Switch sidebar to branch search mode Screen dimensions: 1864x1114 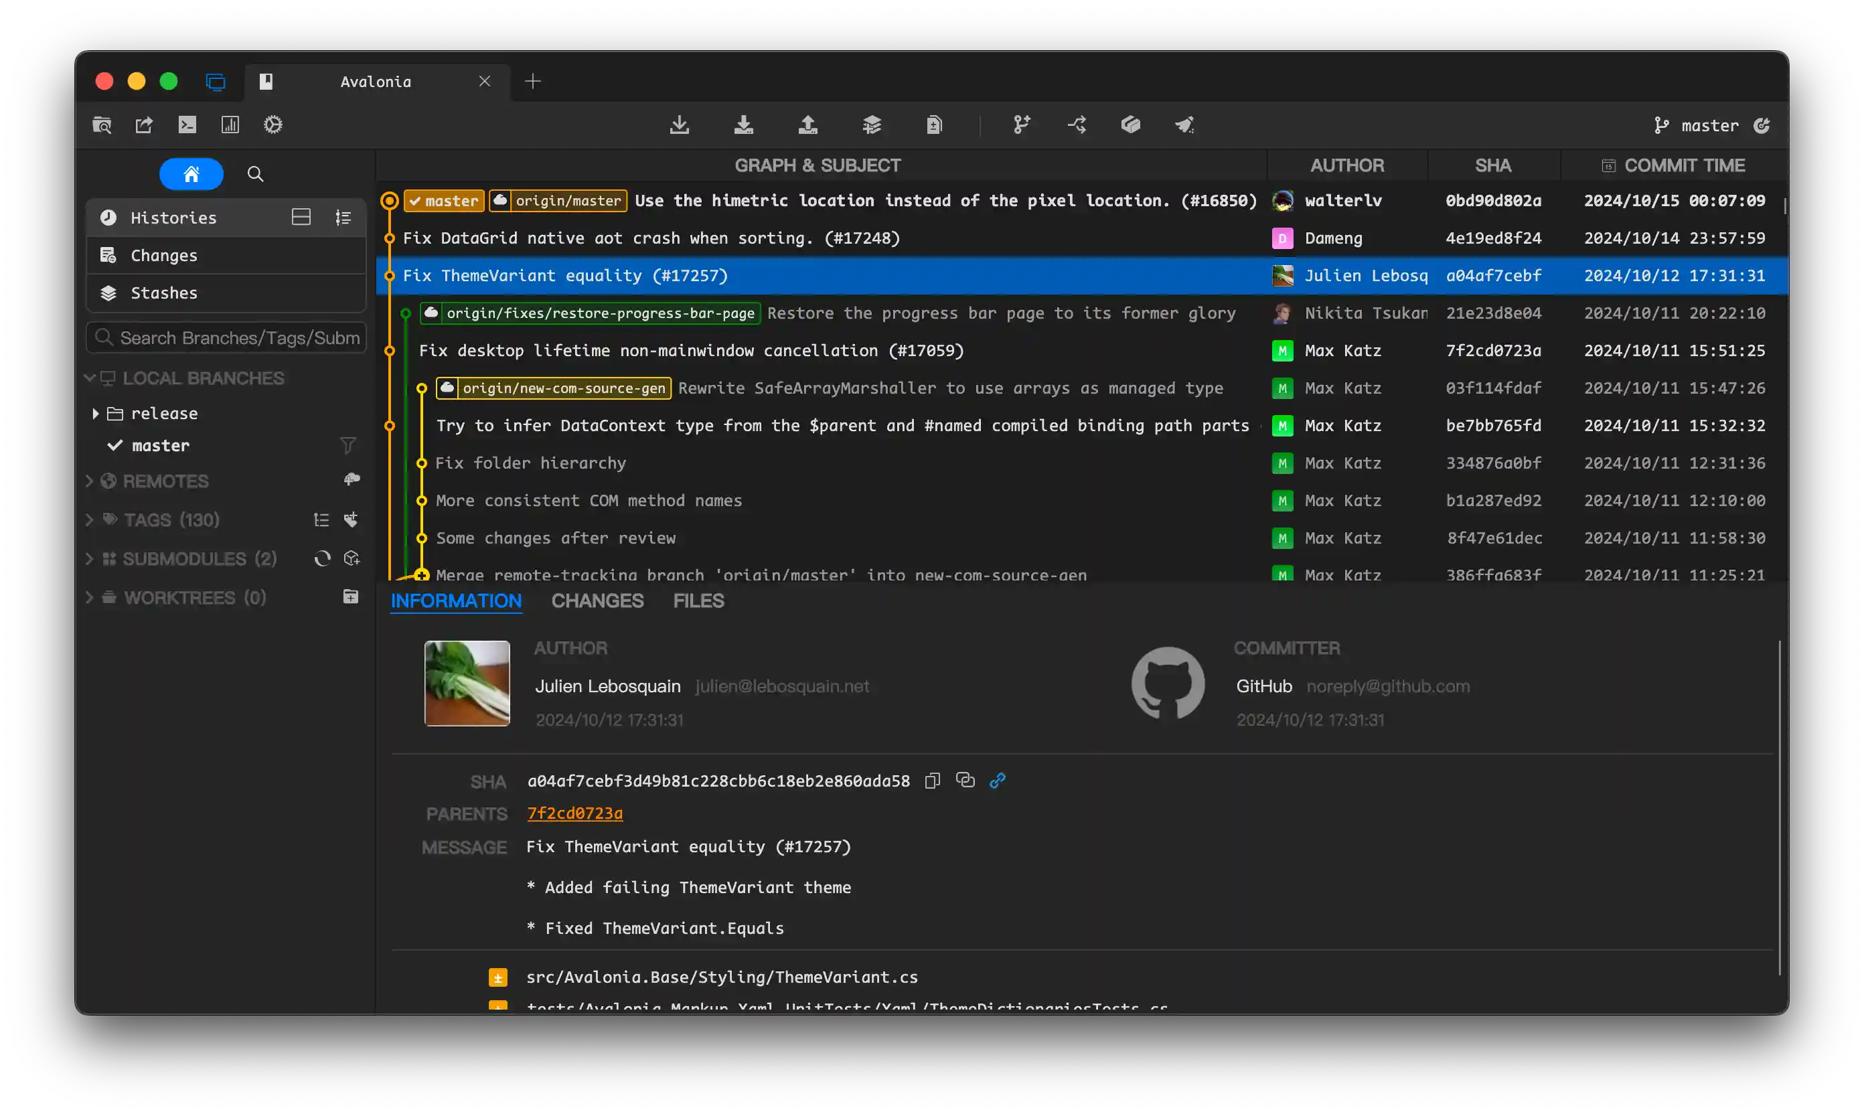pyautogui.click(x=255, y=173)
